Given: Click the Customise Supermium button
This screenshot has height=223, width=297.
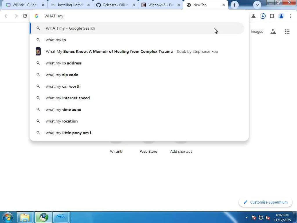Looking at the screenshot, I should tap(265, 202).
